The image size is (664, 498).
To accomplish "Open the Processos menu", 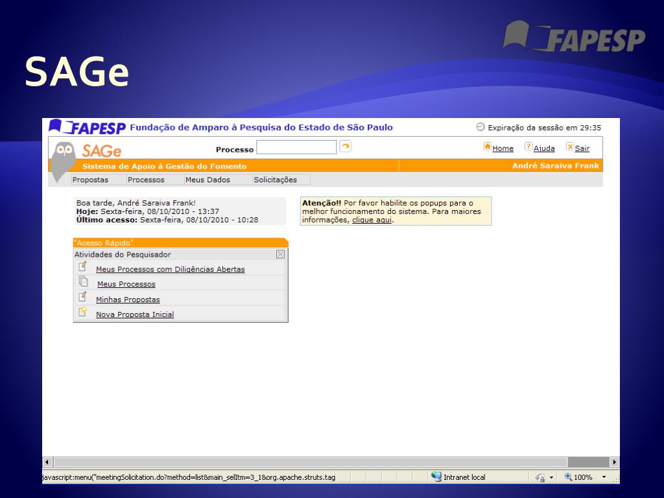I will tap(146, 180).
